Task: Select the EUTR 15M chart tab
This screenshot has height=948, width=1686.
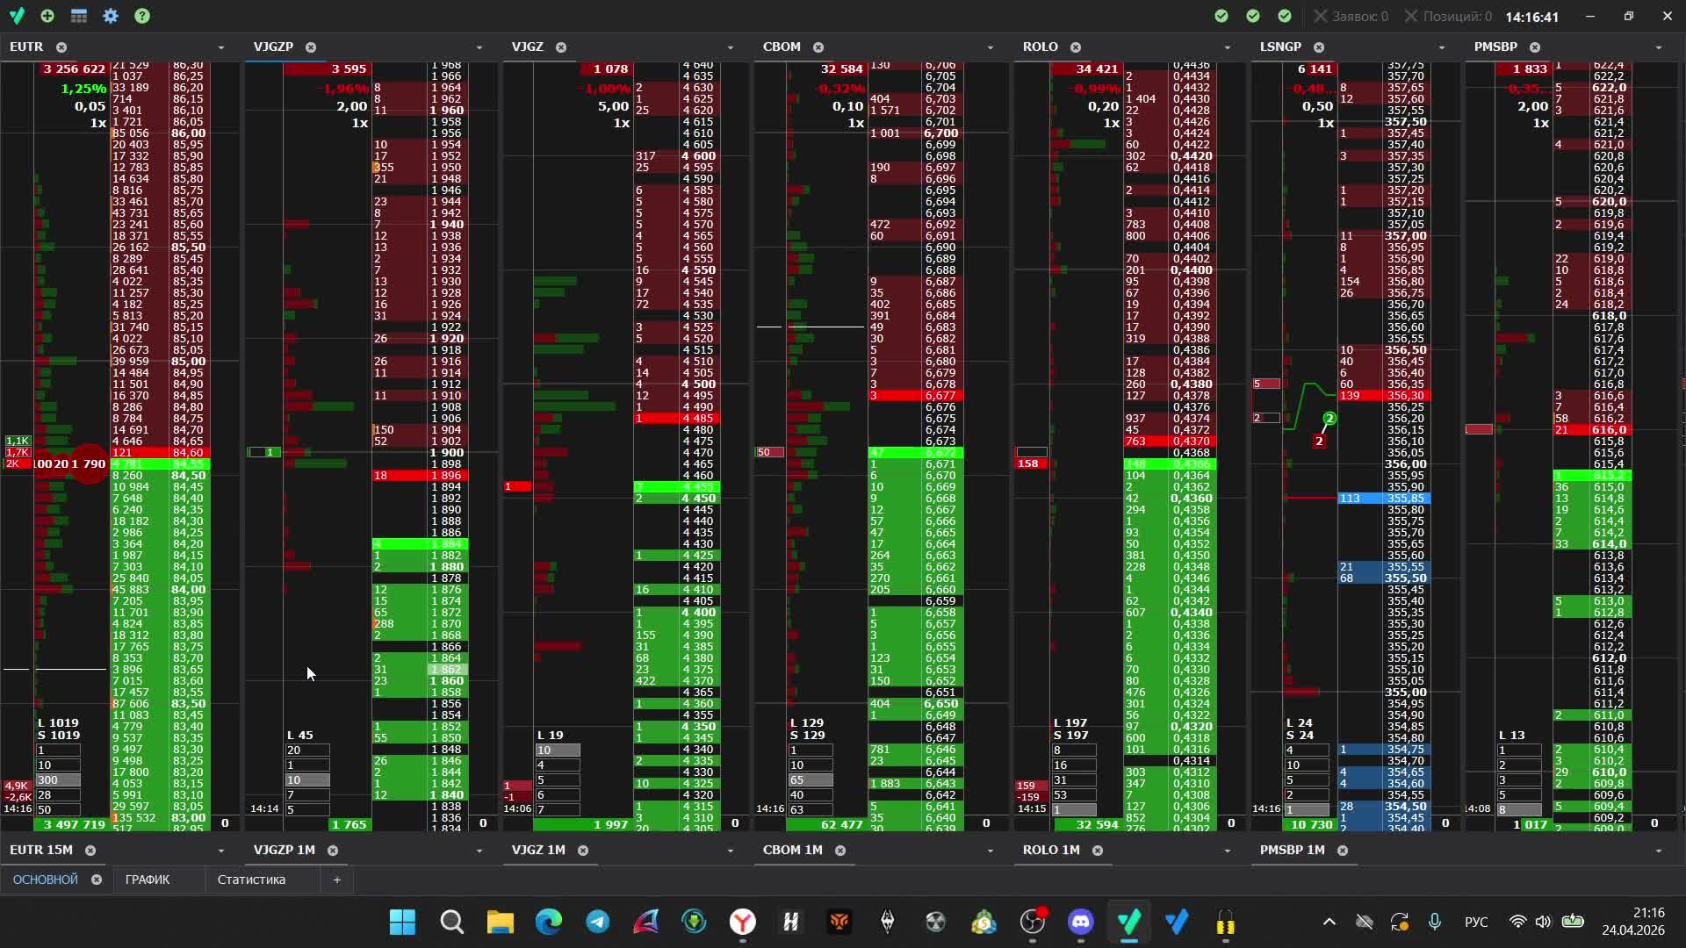Action: [41, 850]
